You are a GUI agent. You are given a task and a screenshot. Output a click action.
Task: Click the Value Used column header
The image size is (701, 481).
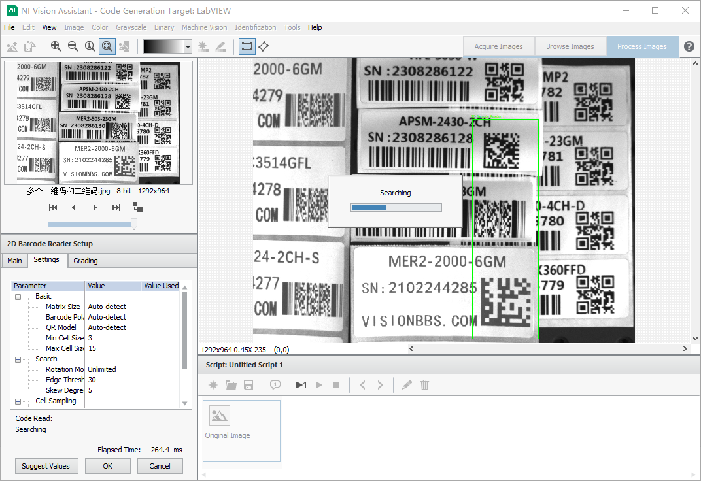pyautogui.click(x=162, y=286)
